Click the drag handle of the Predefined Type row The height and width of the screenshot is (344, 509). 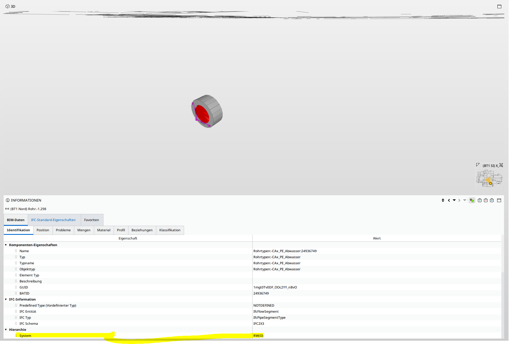[16, 306]
